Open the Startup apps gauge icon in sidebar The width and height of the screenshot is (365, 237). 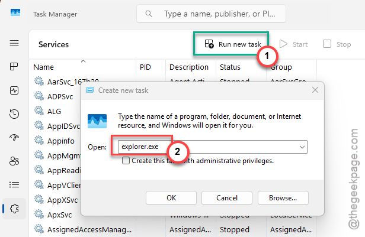(14, 138)
